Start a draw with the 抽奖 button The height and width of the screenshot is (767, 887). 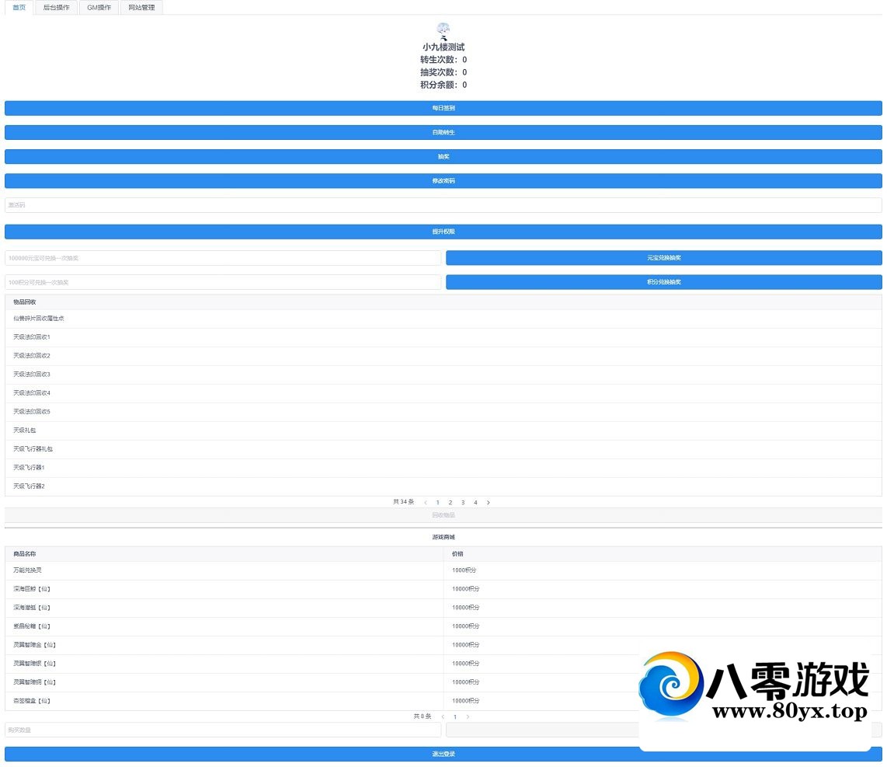[443, 157]
